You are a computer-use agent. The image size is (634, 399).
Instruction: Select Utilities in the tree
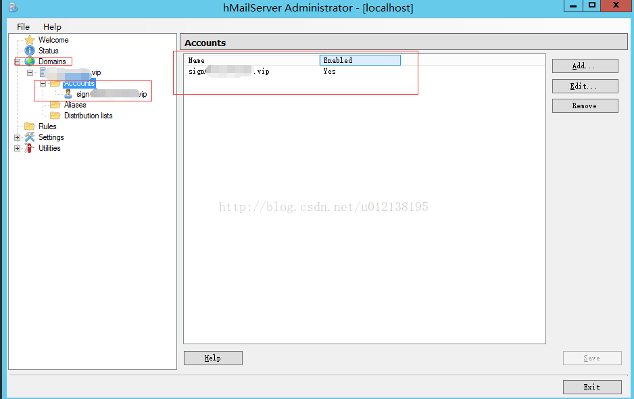49,148
